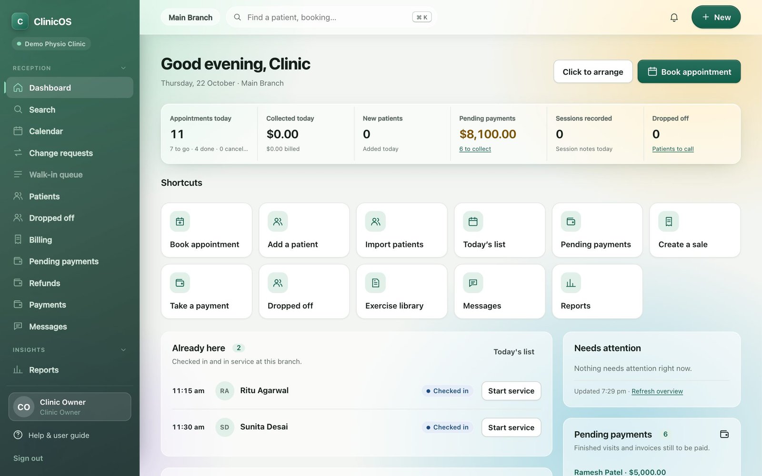The image size is (762, 476).
Task: Select Billing in the sidebar
Action: 70,239
